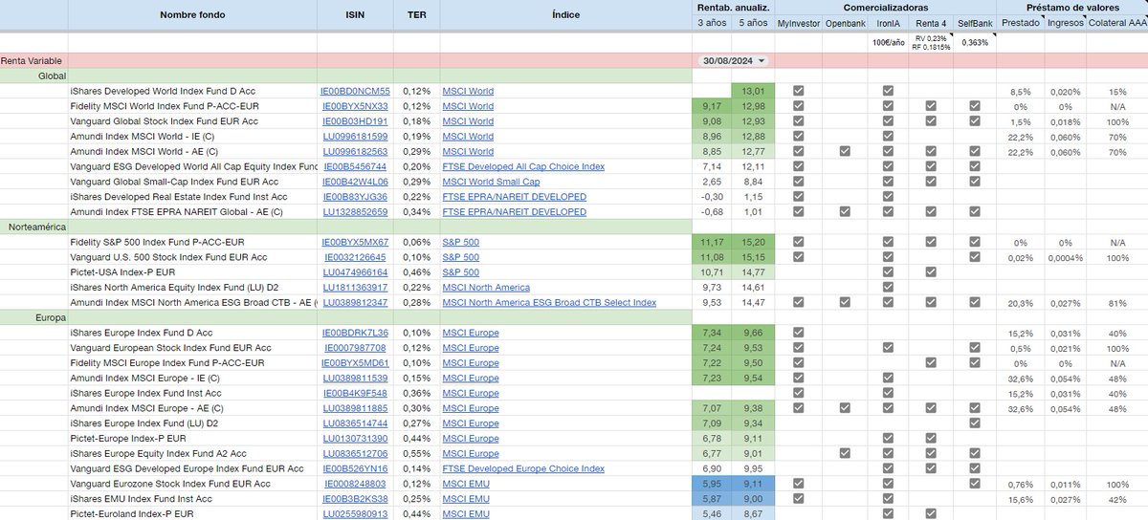Open ISIN link IE00B83YJG36

tap(355, 197)
